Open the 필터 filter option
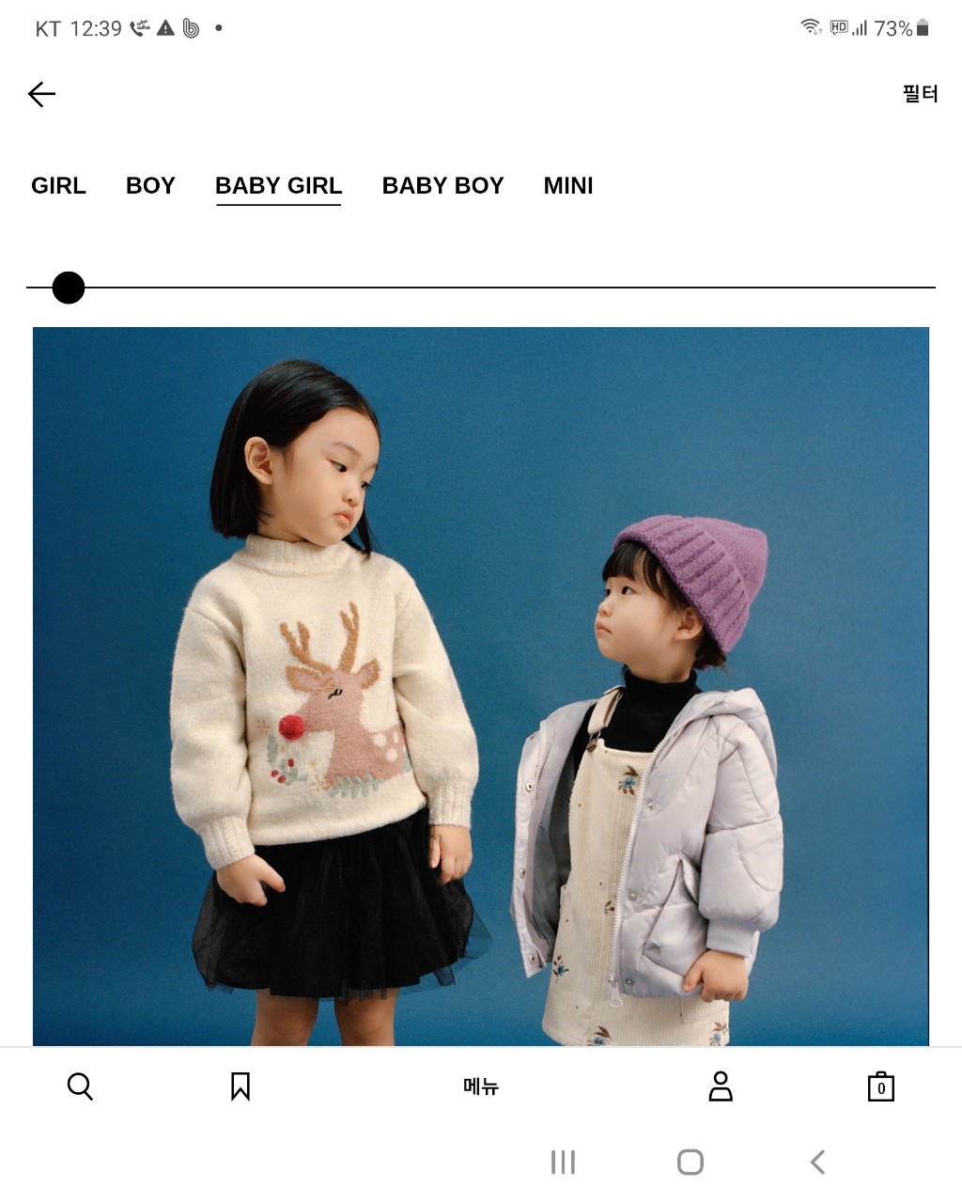This screenshot has width=962, height=1203. tap(921, 93)
